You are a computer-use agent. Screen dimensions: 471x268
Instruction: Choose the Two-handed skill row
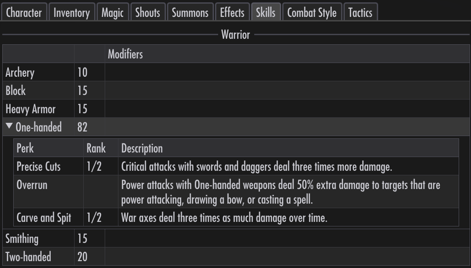236,257
